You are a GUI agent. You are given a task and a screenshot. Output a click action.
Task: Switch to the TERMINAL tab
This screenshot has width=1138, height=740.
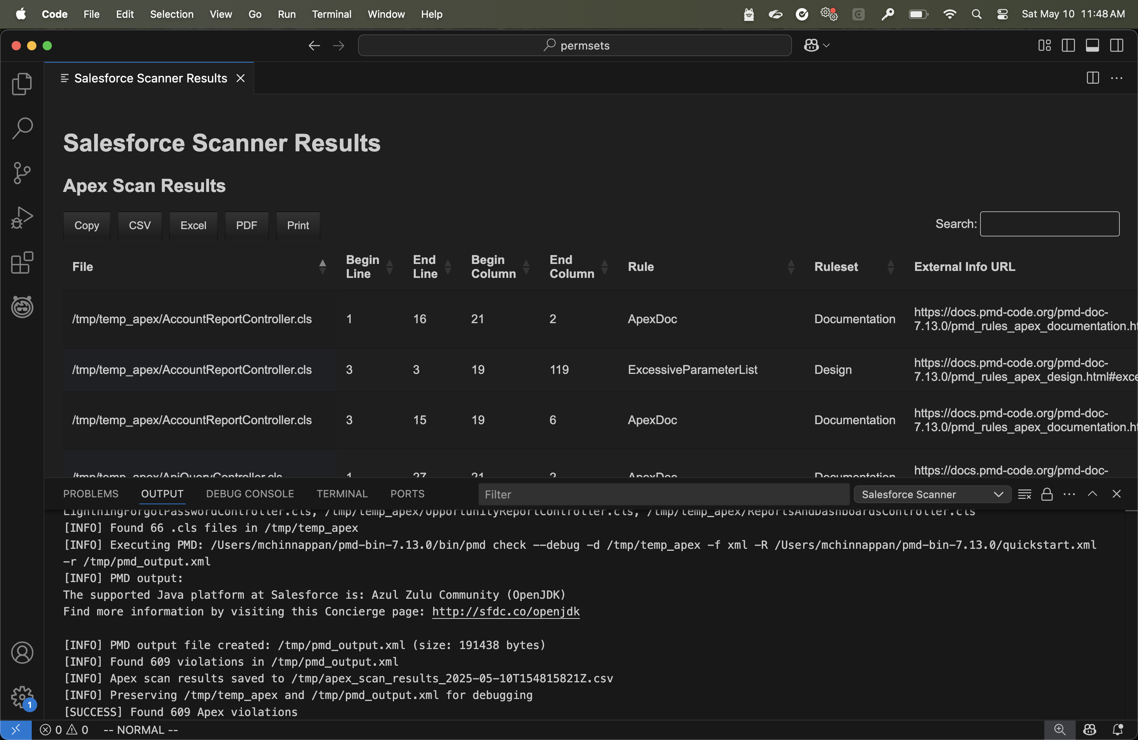click(x=342, y=494)
